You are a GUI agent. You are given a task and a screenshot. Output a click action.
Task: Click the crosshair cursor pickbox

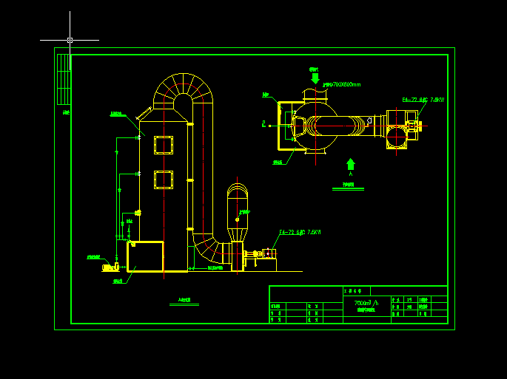[70, 41]
